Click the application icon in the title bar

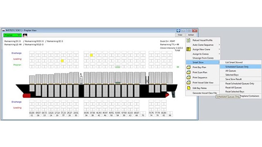[4, 31]
